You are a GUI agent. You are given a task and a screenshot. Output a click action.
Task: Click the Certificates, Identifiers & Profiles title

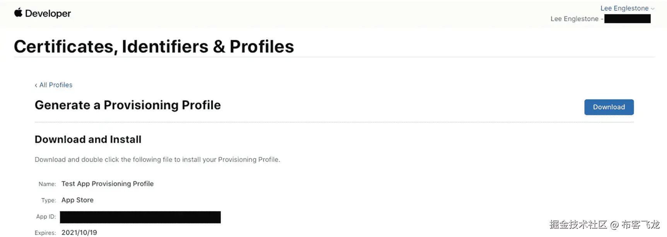[154, 46]
